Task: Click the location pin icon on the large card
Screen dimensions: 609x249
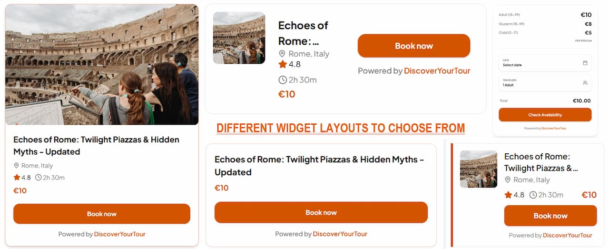Action: point(17,166)
